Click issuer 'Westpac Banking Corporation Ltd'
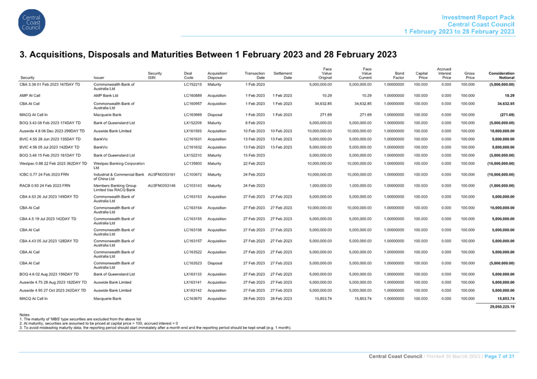 (x=119, y=166)
